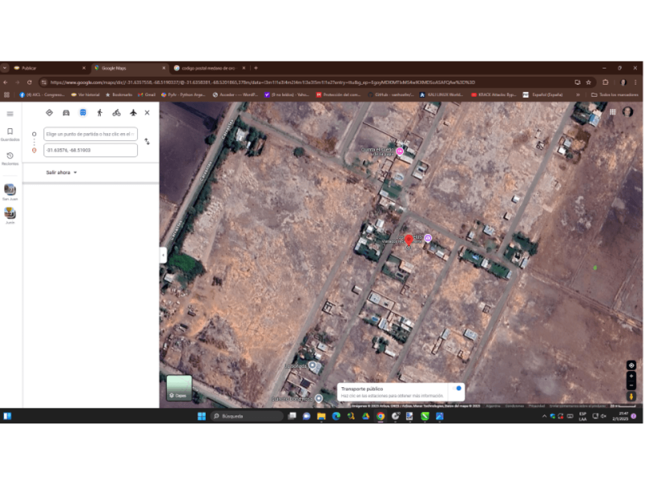Choose driving directions mode
The image size is (645, 484).
pyautogui.click(x=66, y=113)
